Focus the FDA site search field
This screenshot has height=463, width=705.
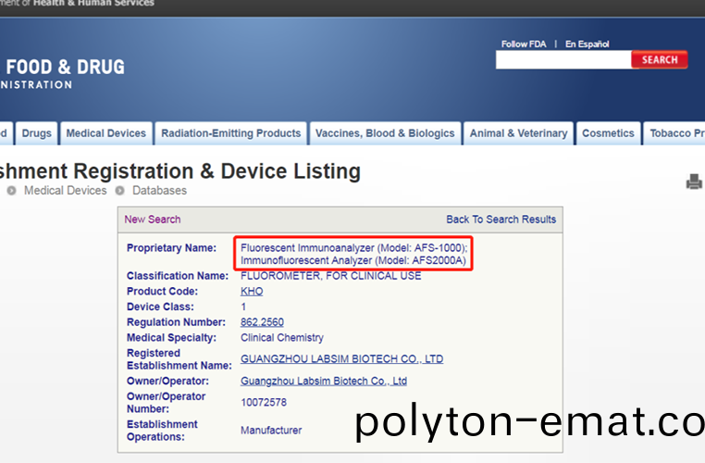pyautogui.click(x=563, y=59)
